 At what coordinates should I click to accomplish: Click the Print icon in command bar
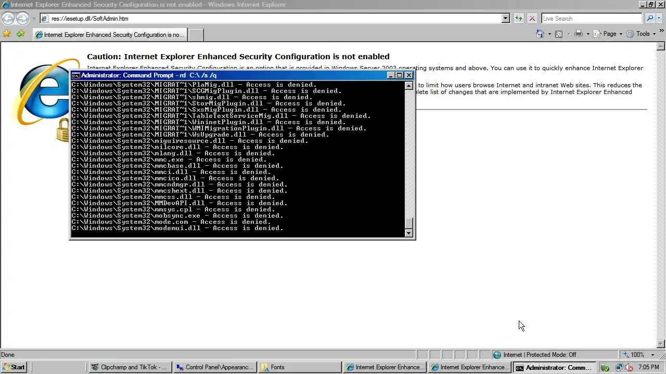[579, 34]
